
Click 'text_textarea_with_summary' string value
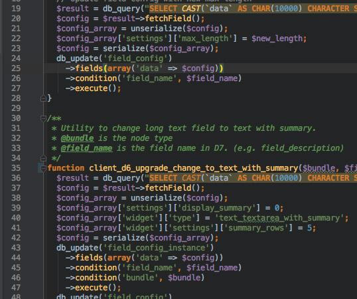pyautogui.click(x=279, y=218)
